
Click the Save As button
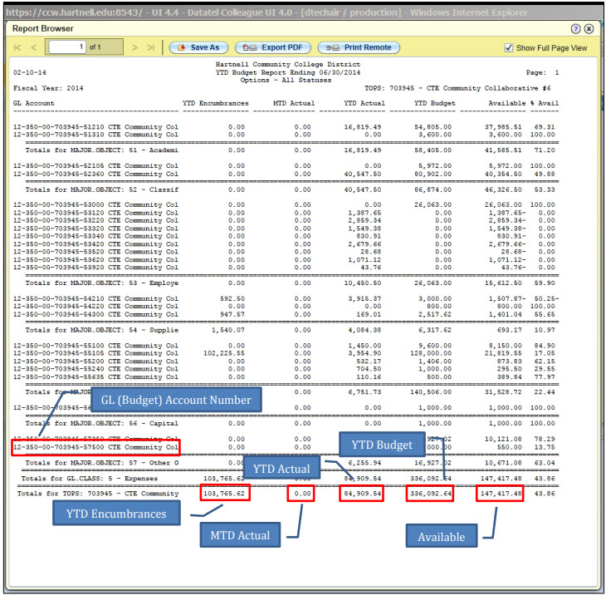click(198, 47)
